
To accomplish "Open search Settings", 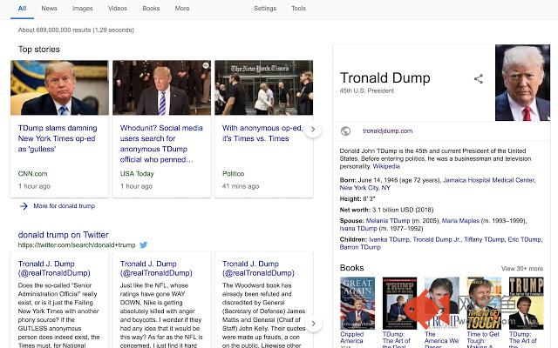I will pos(265,8).
